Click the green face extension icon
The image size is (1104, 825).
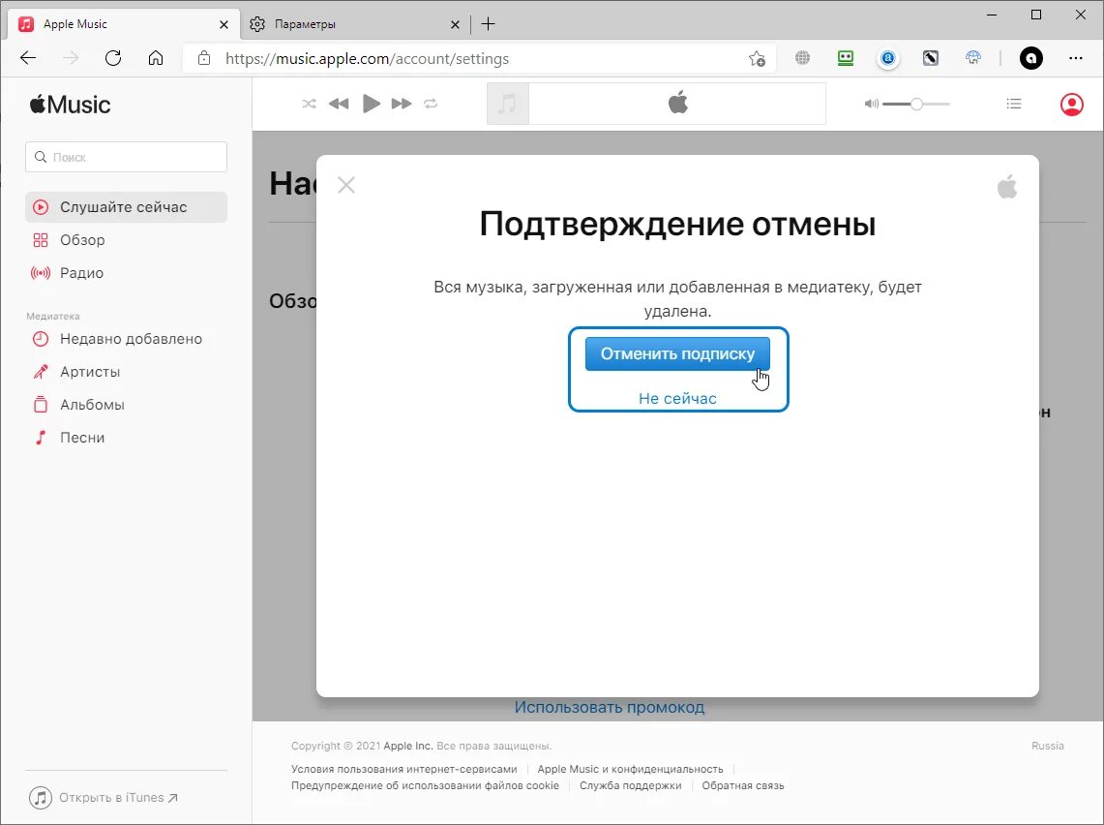pos(846,58)
